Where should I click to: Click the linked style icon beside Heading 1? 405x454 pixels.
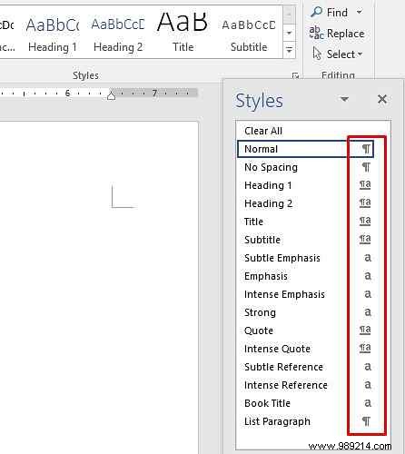[365, 184]
